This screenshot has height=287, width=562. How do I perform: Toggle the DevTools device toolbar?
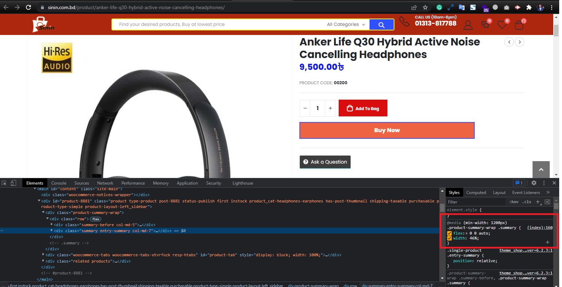pos(13,183)
